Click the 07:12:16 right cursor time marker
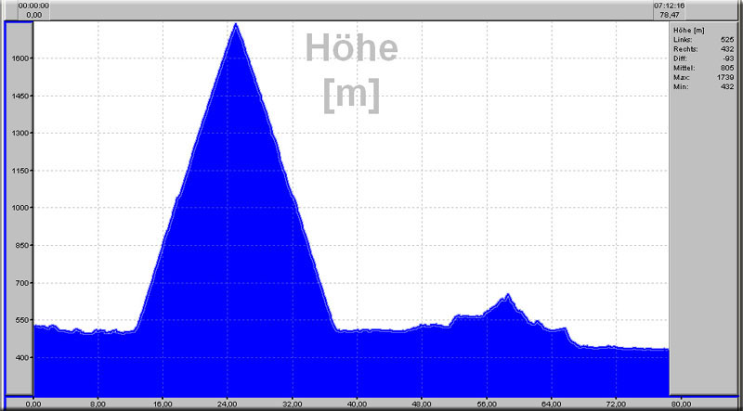Screen dimensions: 743x411 pyautogui.click(x=669, y=5)
